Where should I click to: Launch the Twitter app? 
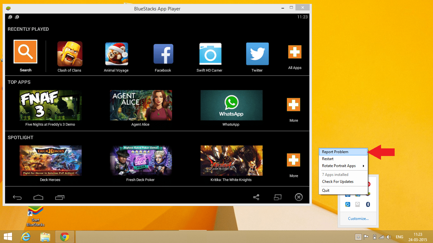257,54
